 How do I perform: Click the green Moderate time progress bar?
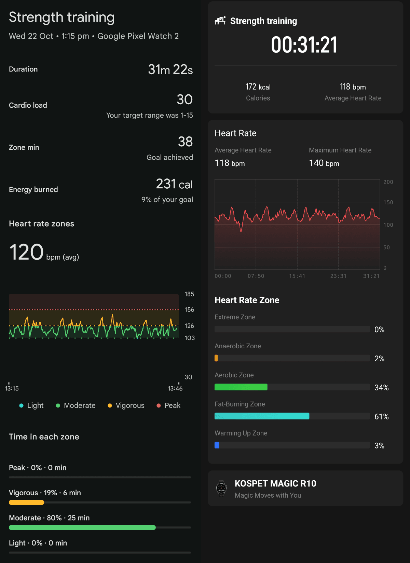pyautogui.click(x=82, y=527)
